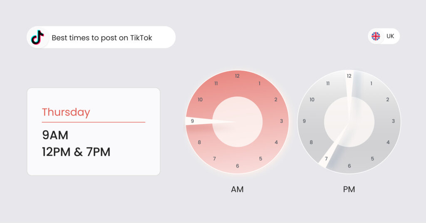Click number 7 on the PM clock

[326, 159]
